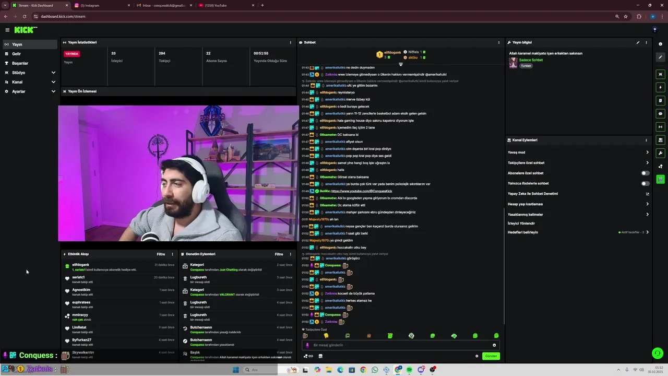Image resolution: width=668 pixels, height=376 pixels.
Task: Open a new browser tab
Action: [x=262, y=5]
